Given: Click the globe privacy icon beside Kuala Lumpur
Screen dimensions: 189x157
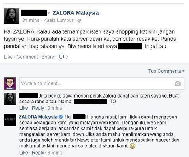Looking at the screenshot, I should click(x=80, y=21).
